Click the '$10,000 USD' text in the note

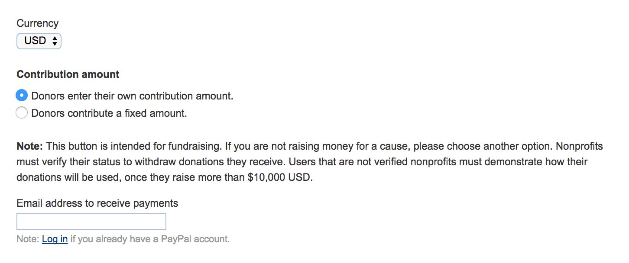coord(280,178)
